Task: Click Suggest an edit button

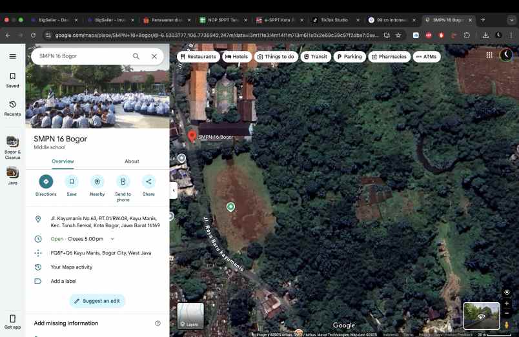Action: (97, 301)
